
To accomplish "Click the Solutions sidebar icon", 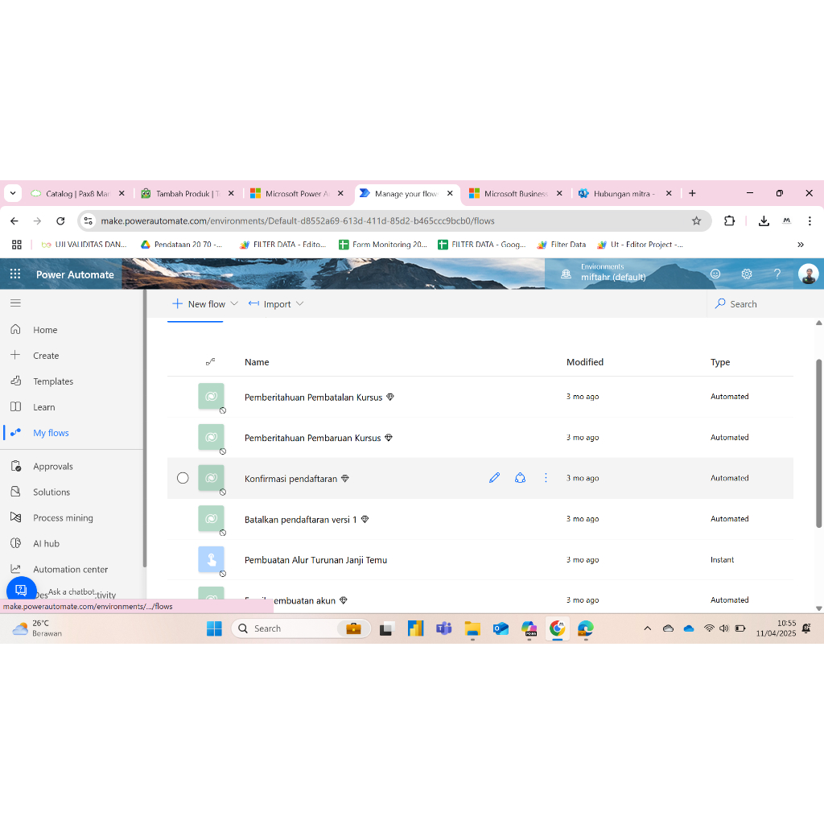I will [16, 492].
